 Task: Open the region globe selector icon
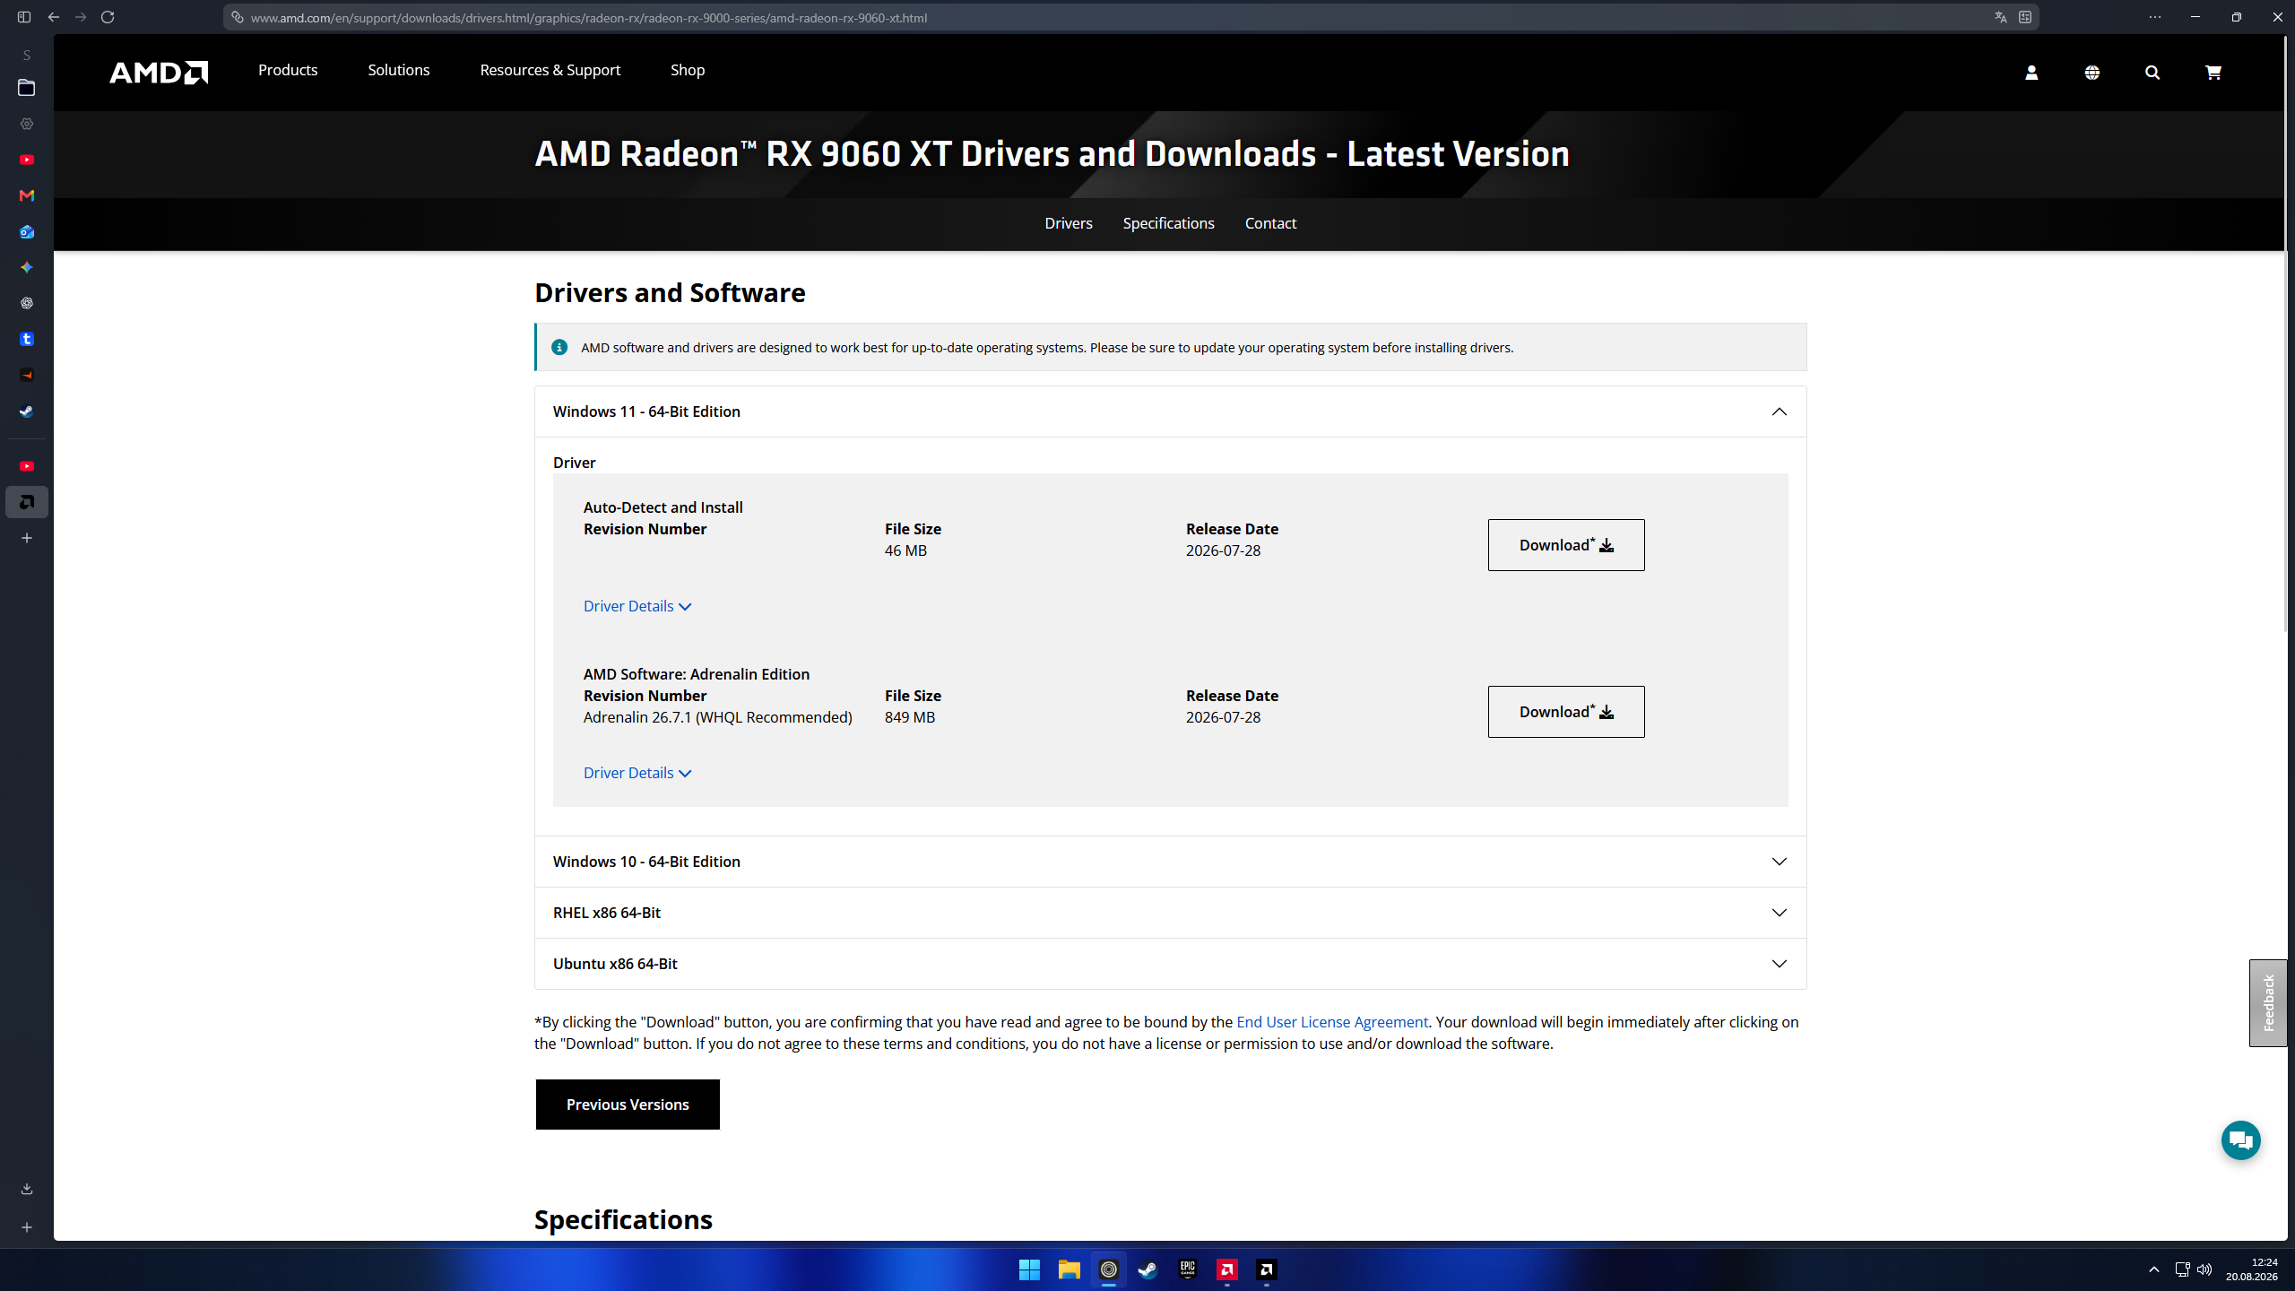[2091, 73]
